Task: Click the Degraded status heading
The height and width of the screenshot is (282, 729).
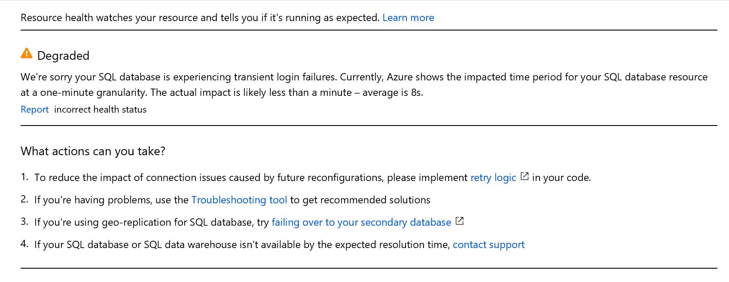Action: click(x=64, y=55)
